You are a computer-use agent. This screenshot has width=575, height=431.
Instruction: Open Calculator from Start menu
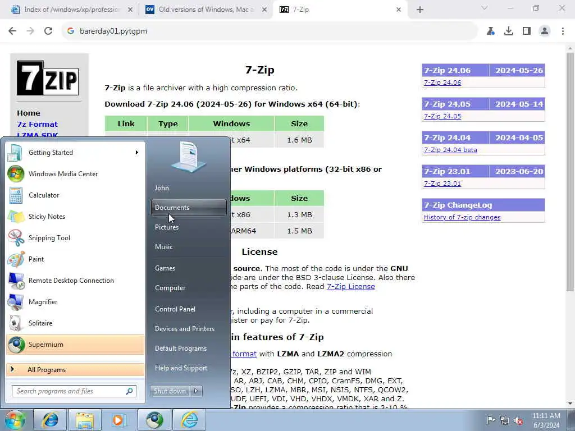tap(75, 195)
